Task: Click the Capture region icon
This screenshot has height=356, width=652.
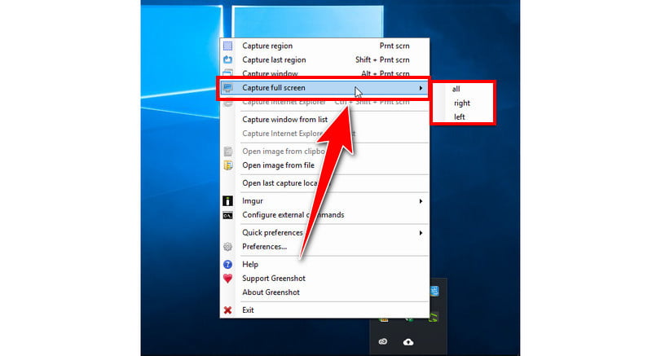Action: (228, 46)
